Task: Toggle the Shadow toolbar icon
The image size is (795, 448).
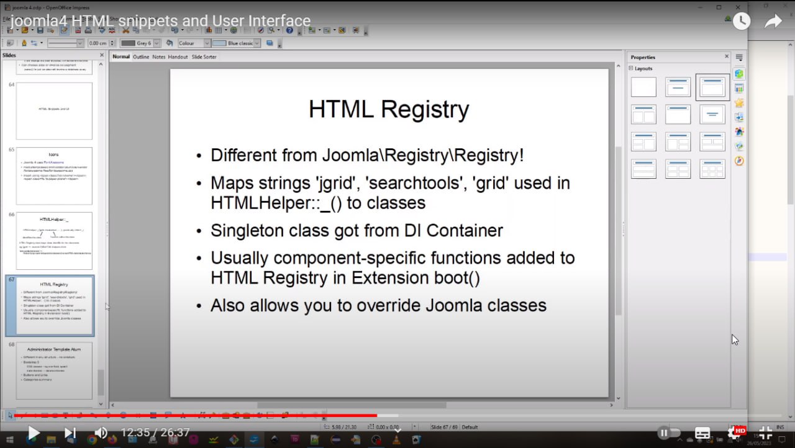Action: click(x=270, y=43)
